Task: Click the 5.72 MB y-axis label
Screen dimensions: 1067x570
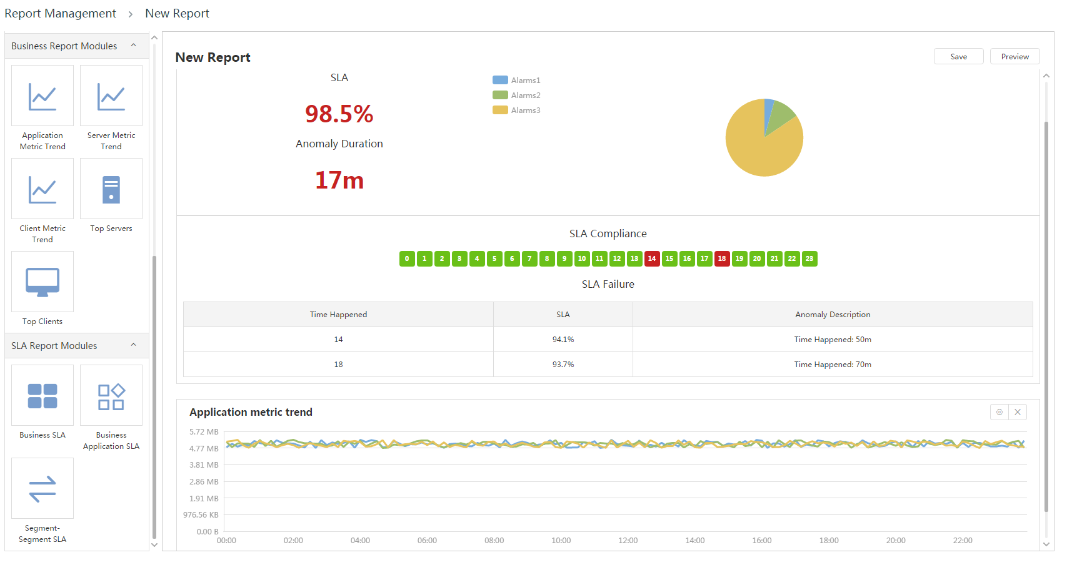Action: click(204, 432)
